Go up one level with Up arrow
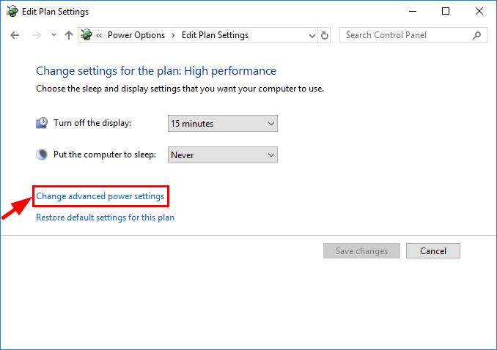The height and width of the screenshot is (350, 497). [69, 35]
